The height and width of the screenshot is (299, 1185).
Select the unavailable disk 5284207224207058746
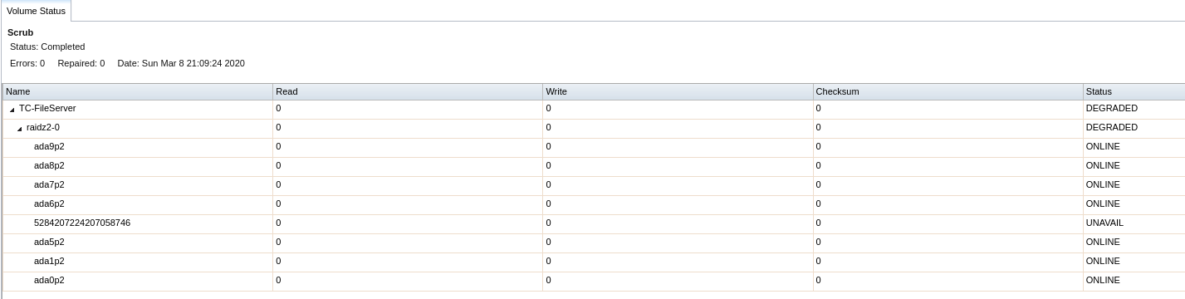tap(593, 223)
